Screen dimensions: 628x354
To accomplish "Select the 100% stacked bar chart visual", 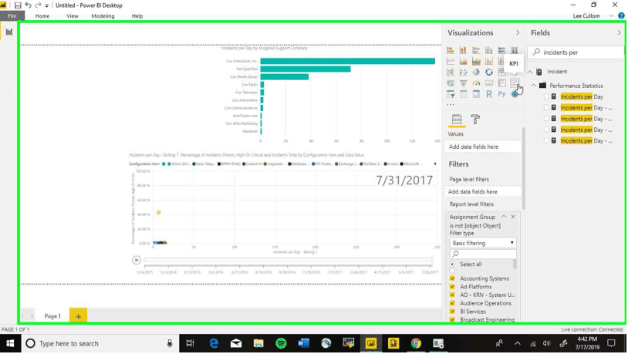I will coord(501,50).
